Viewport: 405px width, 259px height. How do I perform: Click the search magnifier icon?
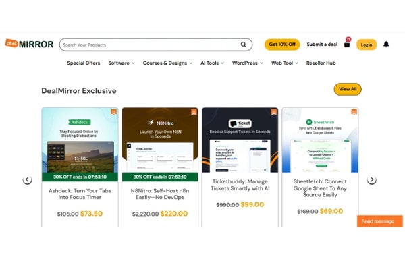[243, 45]
